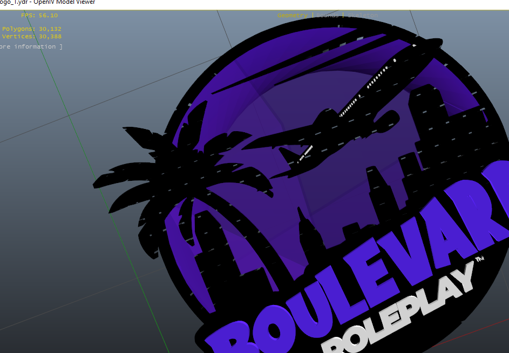
Task: Select the Geometry view tab
Action: point(293,15)
